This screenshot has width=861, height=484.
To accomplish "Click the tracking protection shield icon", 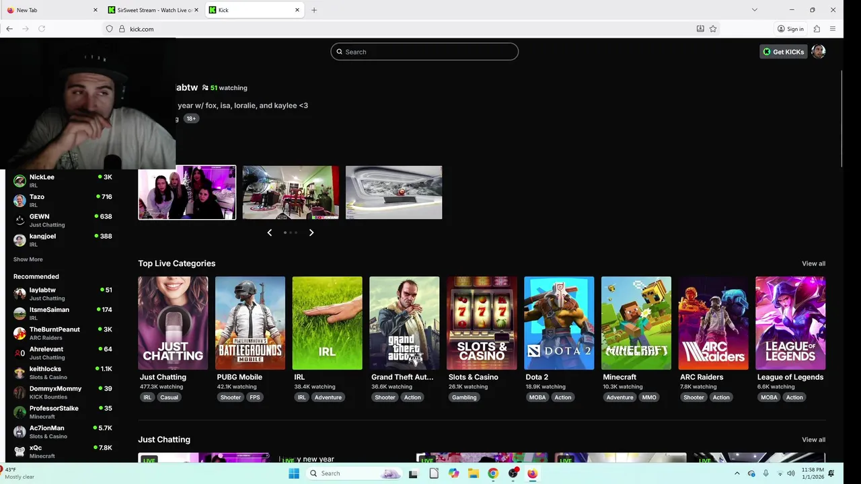I will click(109, 29).
